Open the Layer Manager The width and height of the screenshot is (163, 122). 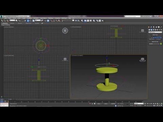tap(82, 21)
